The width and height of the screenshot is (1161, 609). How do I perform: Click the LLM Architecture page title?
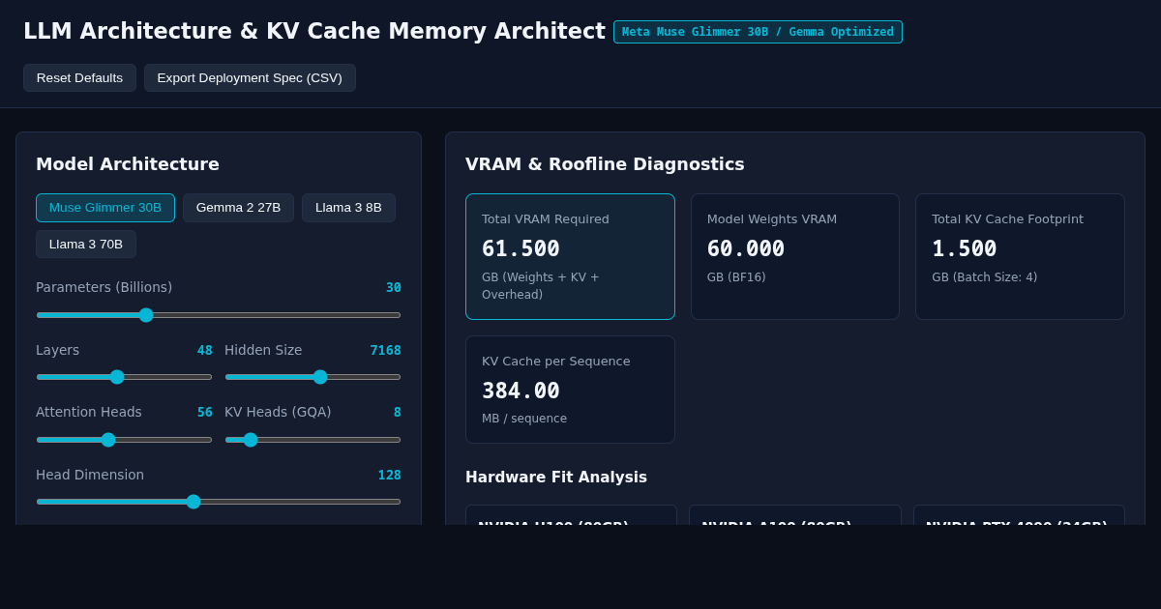click(x=314, y=31)
